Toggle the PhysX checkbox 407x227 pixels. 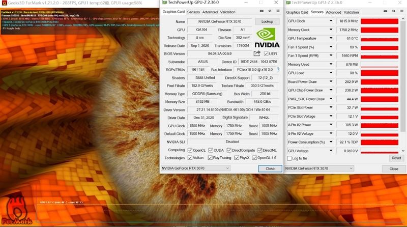pyautogui.click(x=237, y=158)
